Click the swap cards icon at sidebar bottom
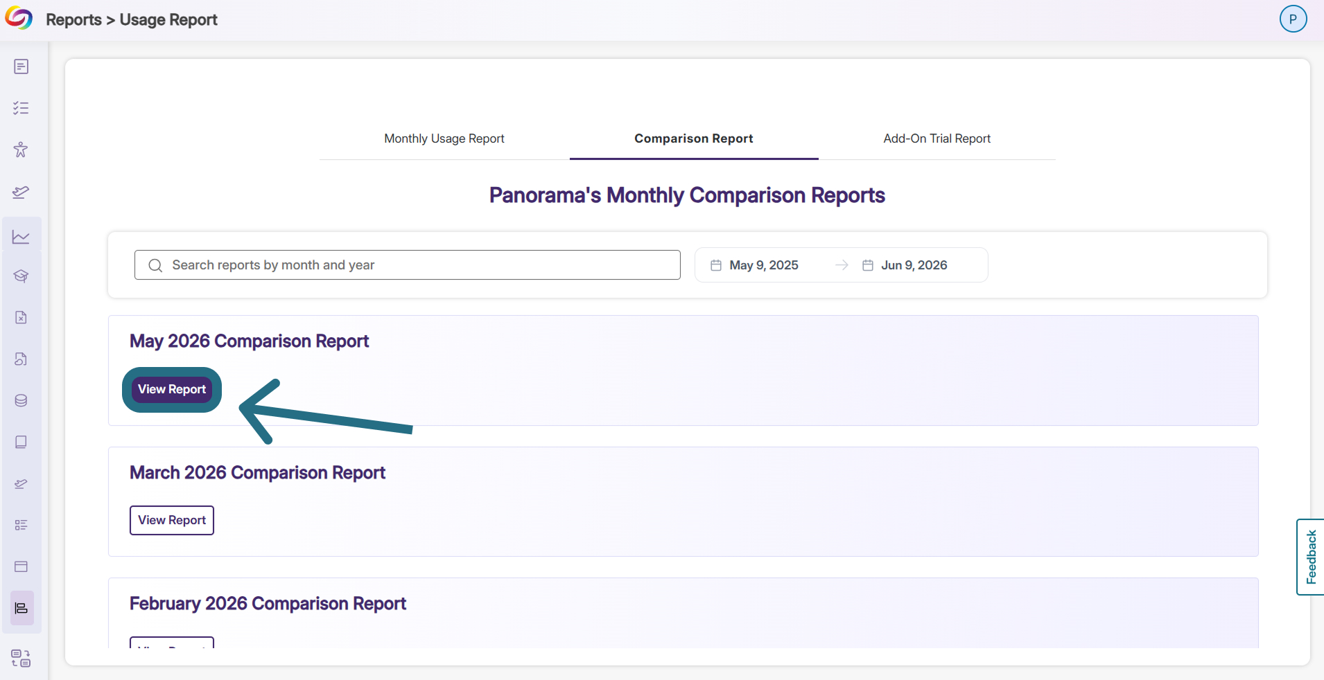This screenshot has height=680, width=1324. 21,658
